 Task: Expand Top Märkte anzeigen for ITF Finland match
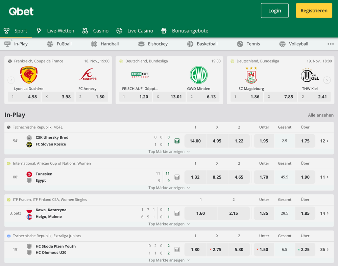(169, 224)
